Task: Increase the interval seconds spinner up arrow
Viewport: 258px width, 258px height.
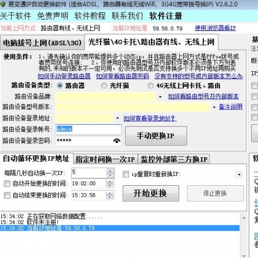Action: tap(110, 171)
